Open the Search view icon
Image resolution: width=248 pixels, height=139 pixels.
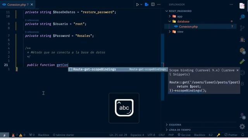[x=242, y=17]
